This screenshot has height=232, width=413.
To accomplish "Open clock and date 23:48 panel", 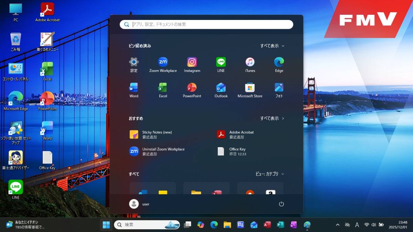I will [x=398, y=225].
